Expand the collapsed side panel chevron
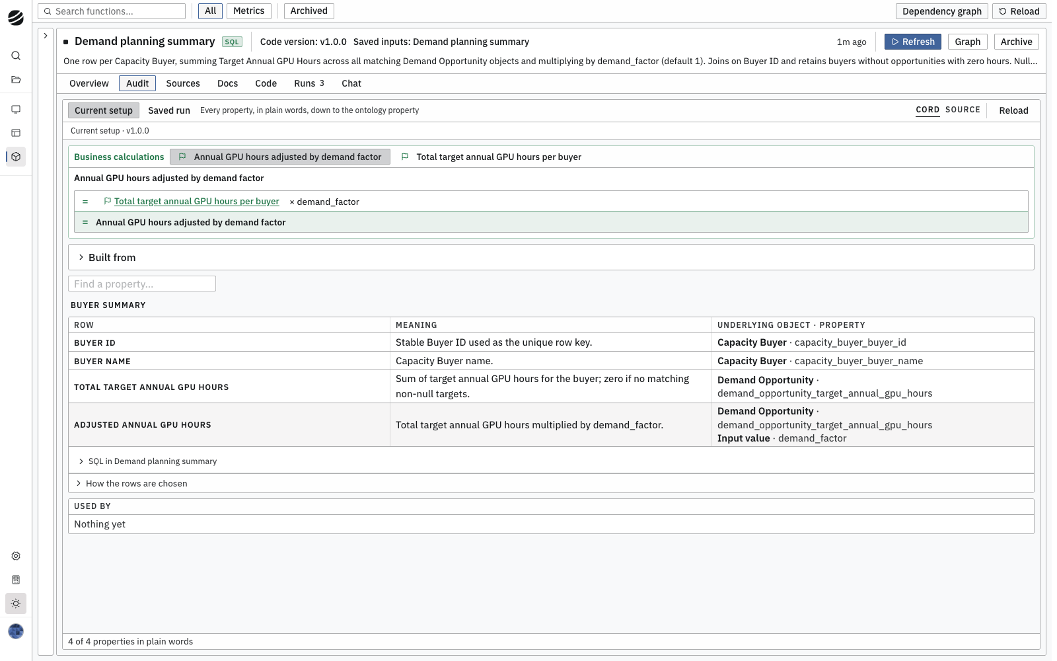 click(46, 36)
